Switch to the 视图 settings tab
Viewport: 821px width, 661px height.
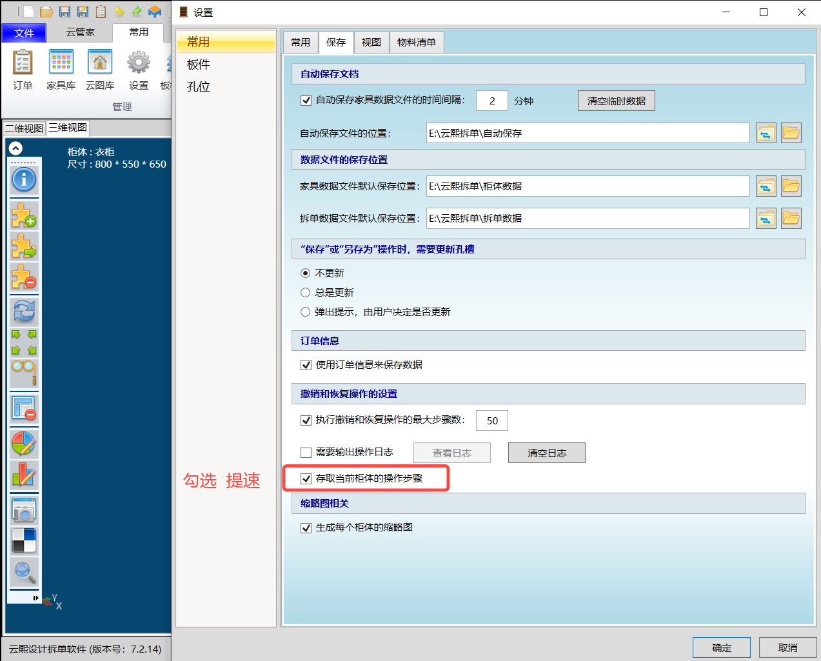tap(371, 42)
